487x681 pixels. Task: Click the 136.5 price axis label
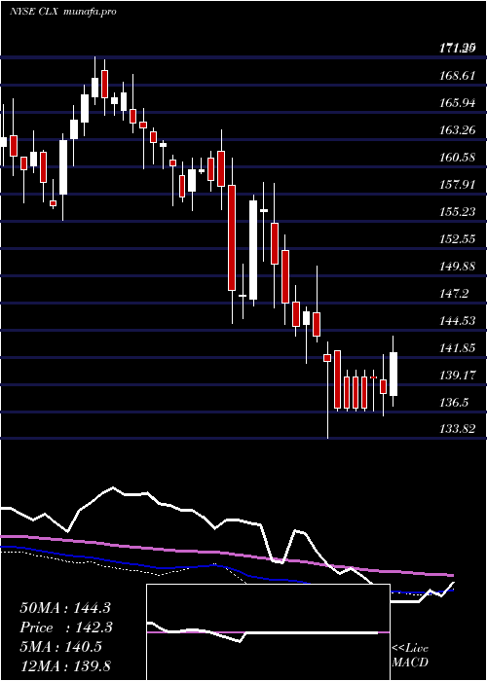click(x=455, y=402)
